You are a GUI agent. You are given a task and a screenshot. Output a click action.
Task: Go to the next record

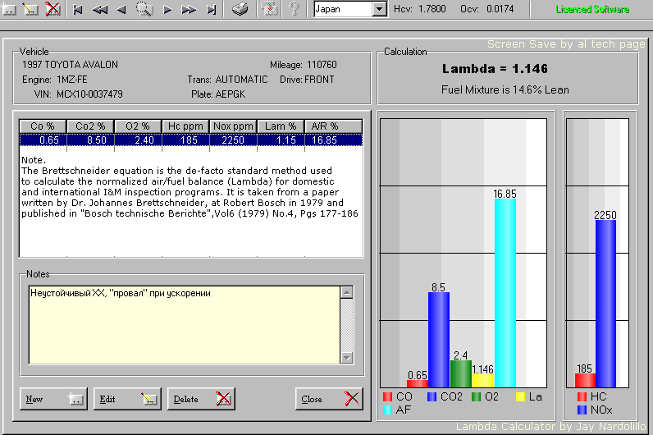tap(167, 10)
